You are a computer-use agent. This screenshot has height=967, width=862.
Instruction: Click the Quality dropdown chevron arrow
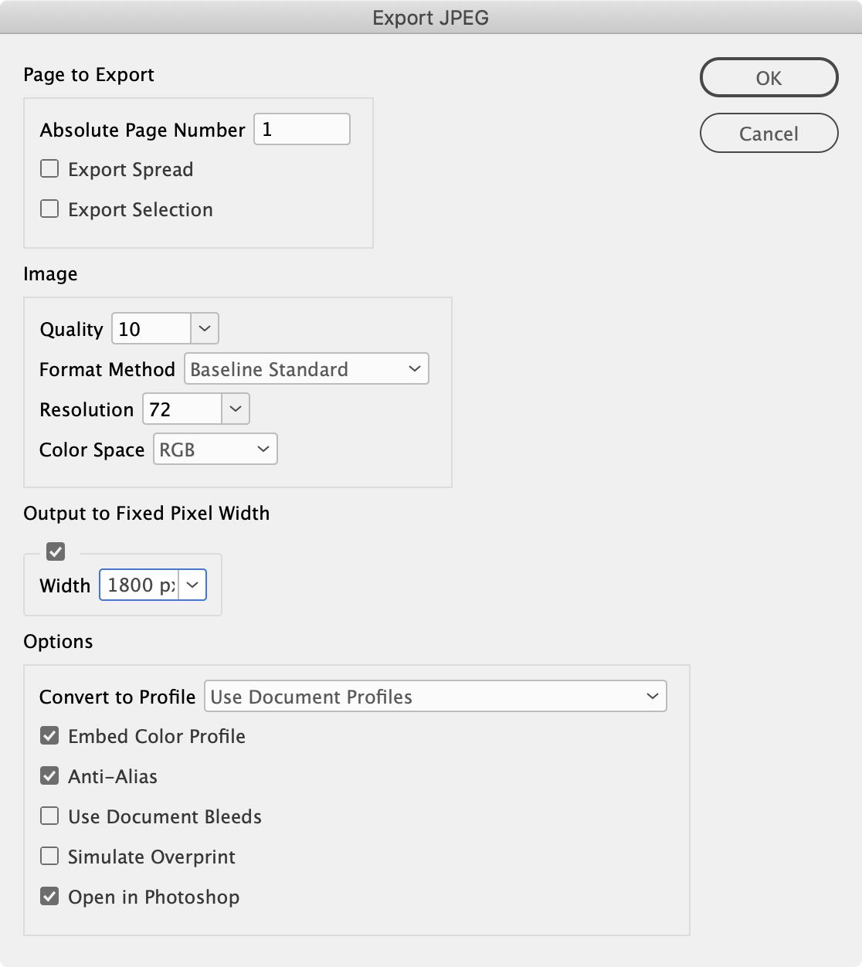point(204,328)
